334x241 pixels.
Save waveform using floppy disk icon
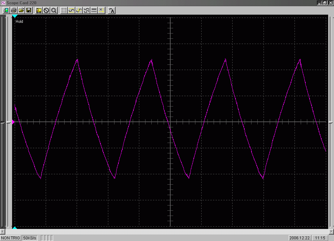[29, 10]
